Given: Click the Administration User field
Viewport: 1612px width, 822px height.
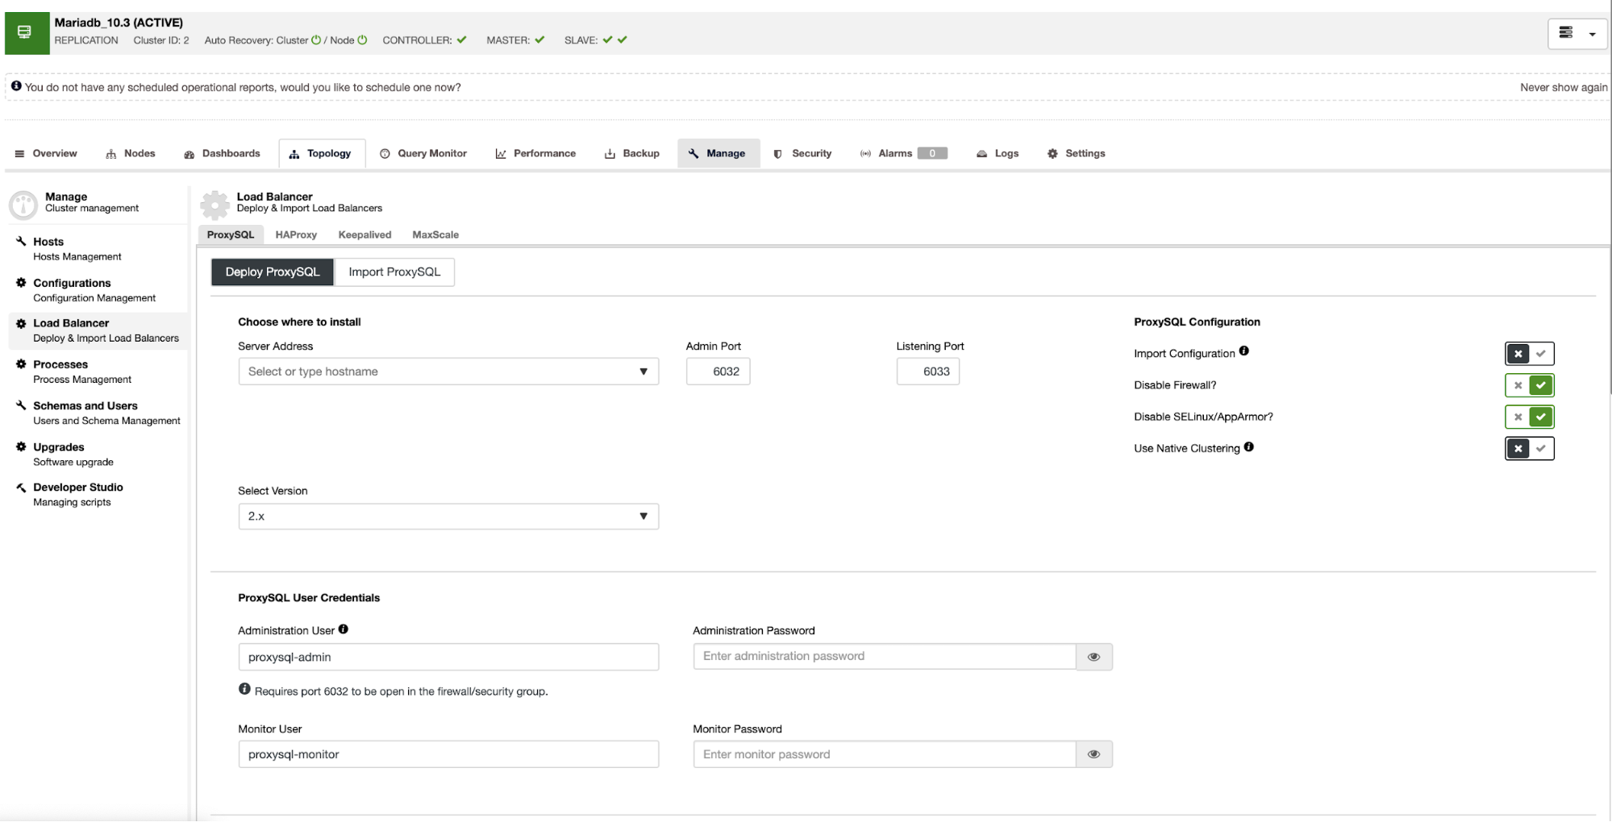Looking at the screenshot, I should tap(448, 657).
